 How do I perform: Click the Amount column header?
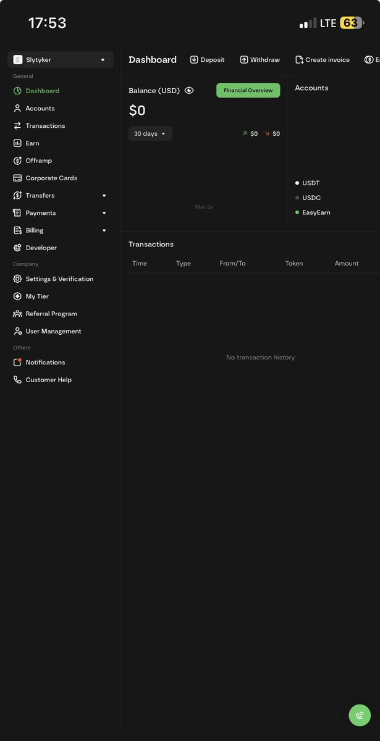click(347, 263)
